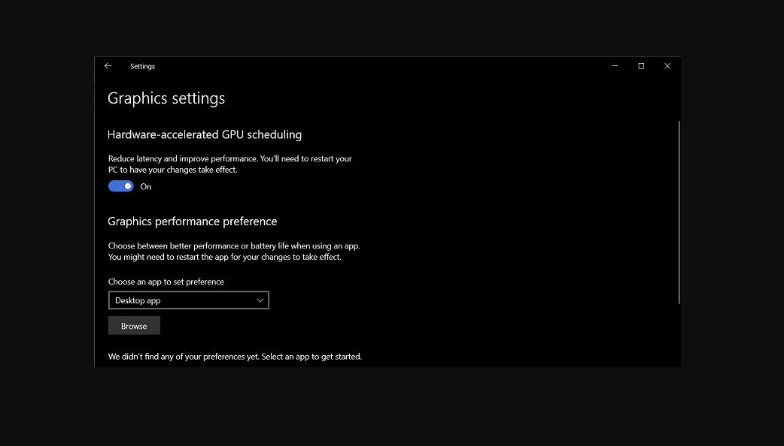Turn off Hardware-accelerated GPU scheduling toggle
The width and height of the screenshot is (784, 446).
point(121,186)
